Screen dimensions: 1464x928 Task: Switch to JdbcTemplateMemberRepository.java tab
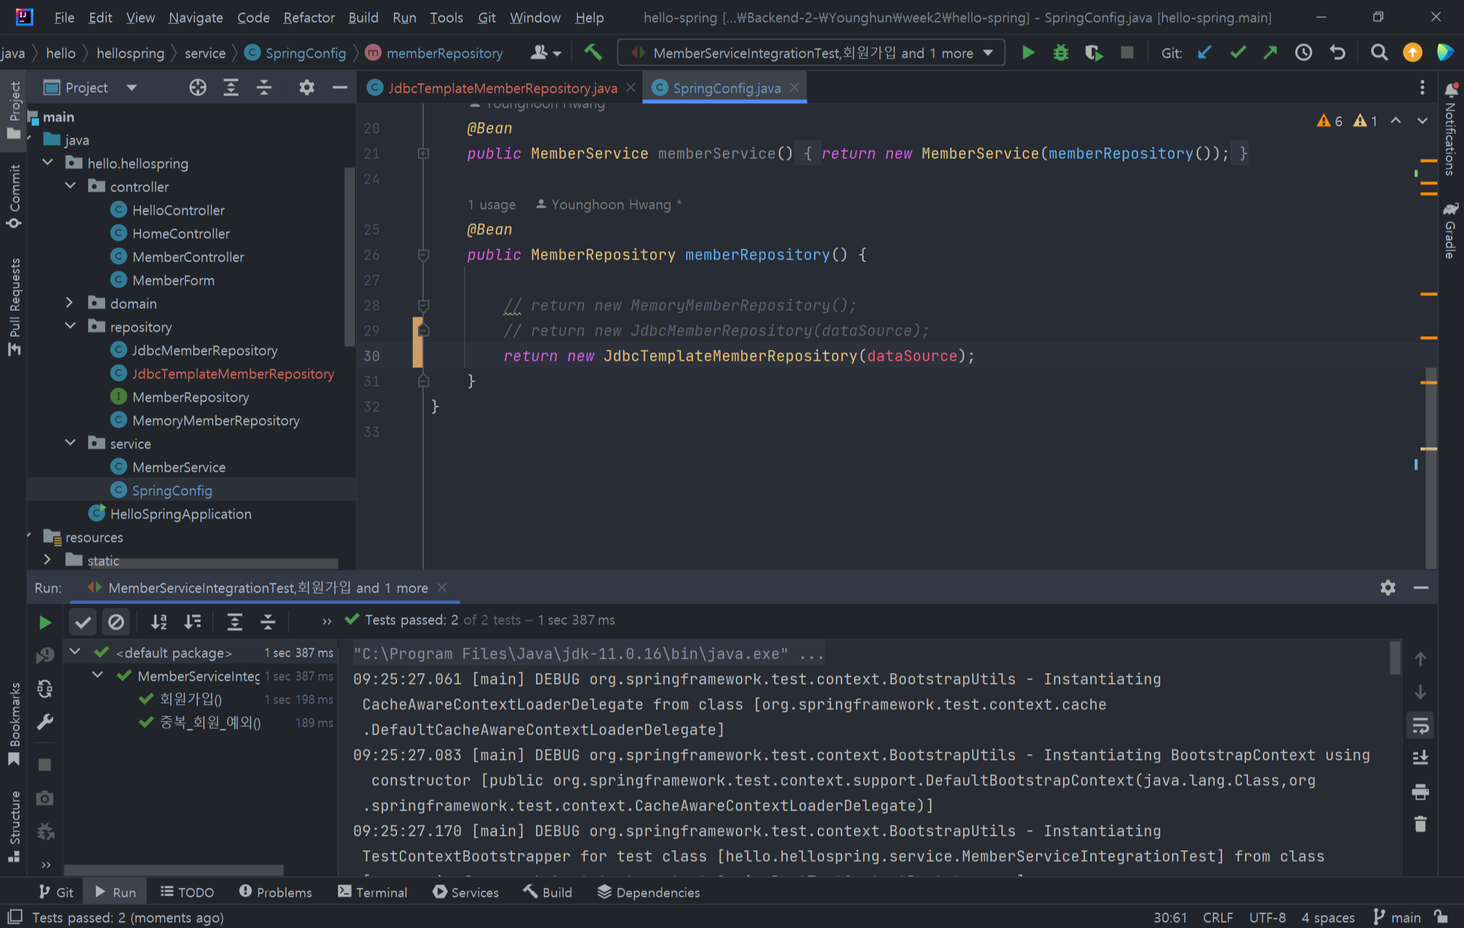point(502,88)
